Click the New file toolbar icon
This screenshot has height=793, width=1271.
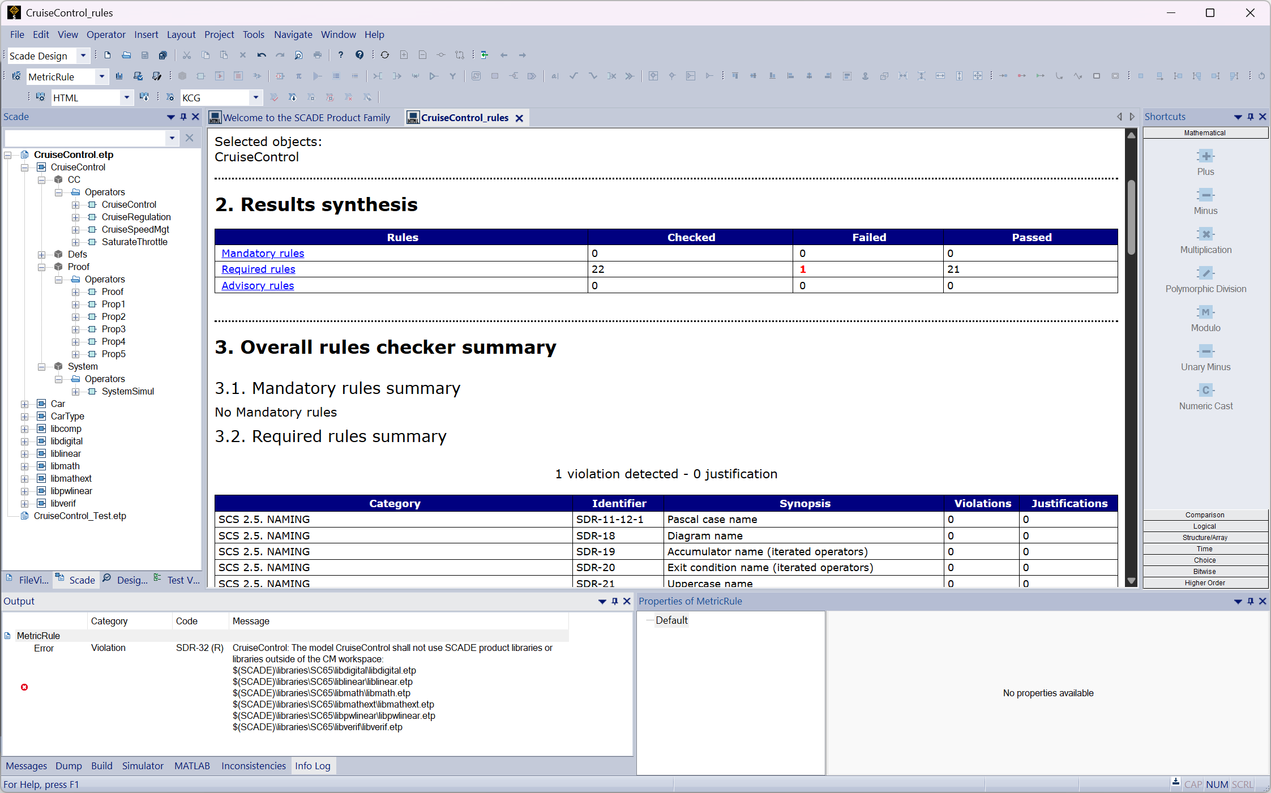tap(108, 55)
